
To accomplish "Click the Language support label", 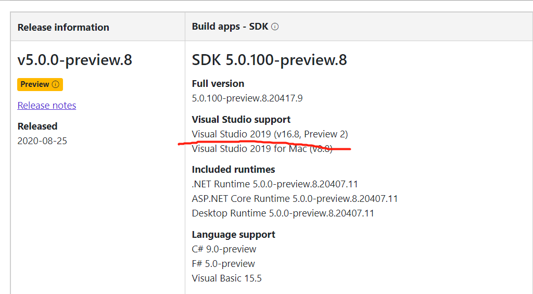I will (234, 235).
